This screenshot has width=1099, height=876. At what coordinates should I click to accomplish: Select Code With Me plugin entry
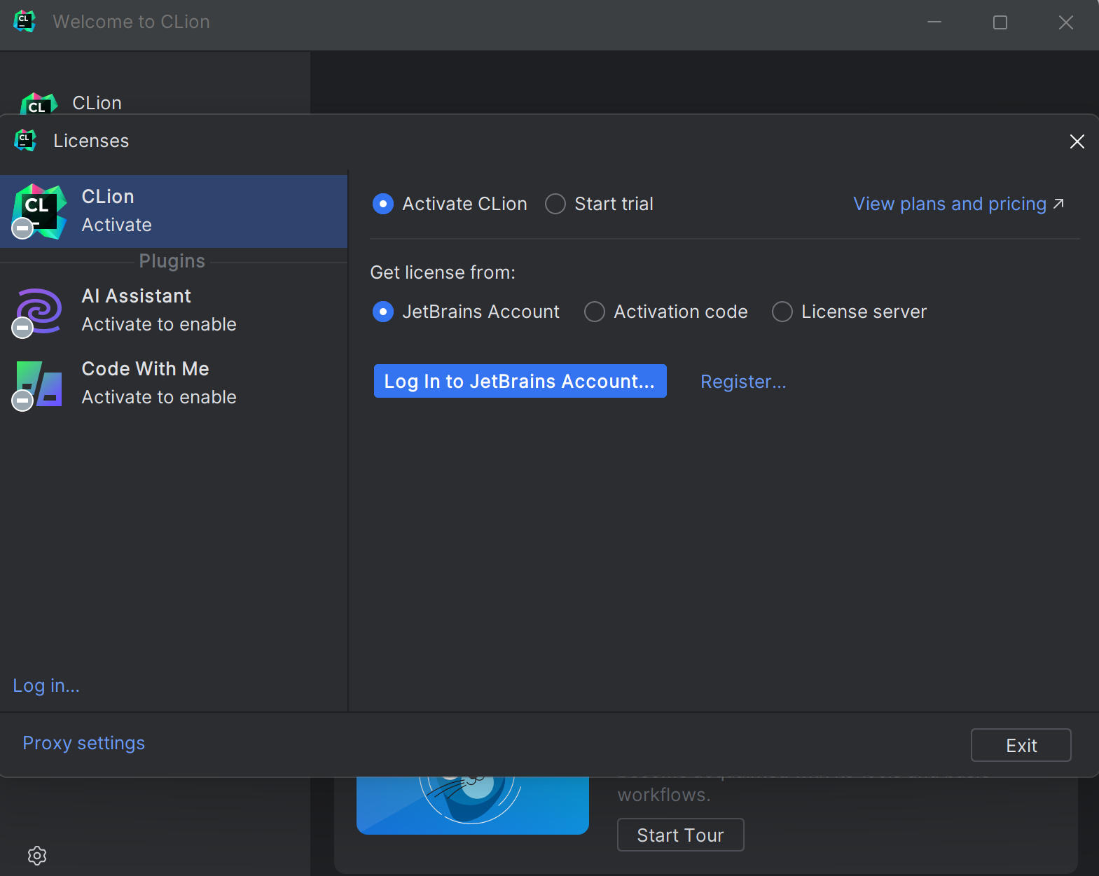point(174,383)
